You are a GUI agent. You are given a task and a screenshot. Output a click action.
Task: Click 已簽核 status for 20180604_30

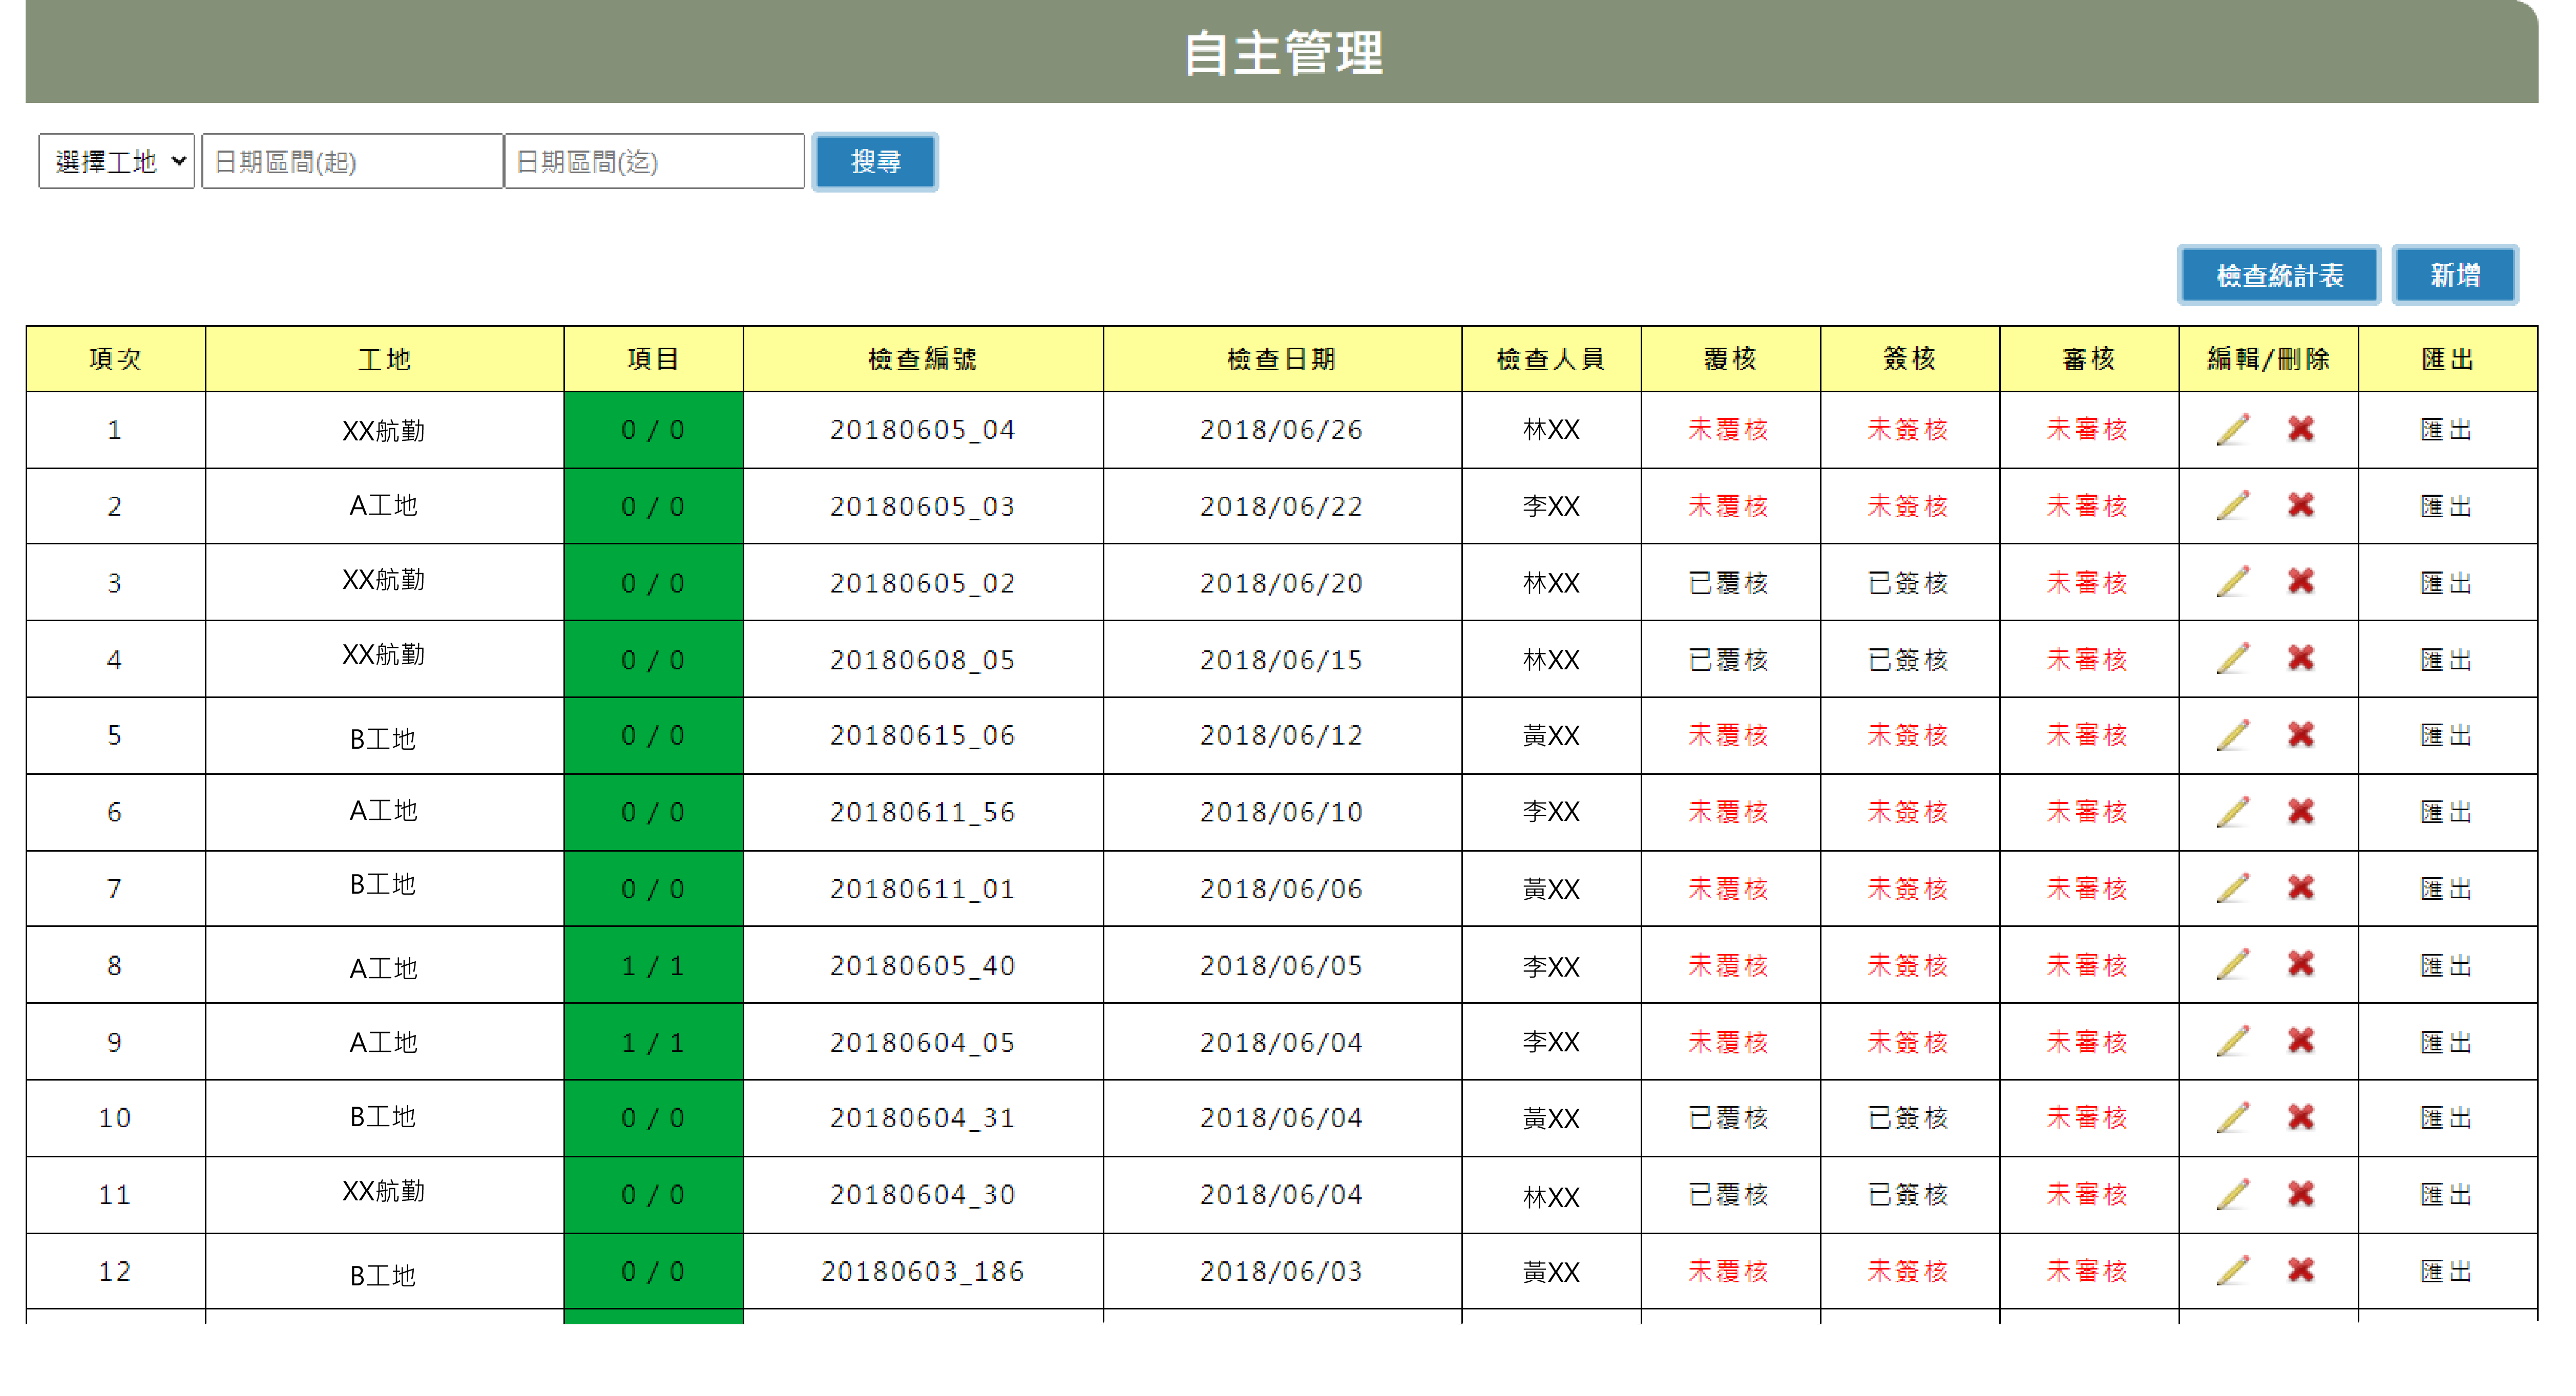coord(1907,1195)
